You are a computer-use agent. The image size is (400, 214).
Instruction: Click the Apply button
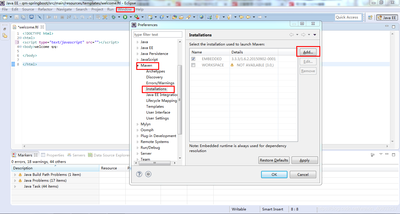[x=304, y=160]
